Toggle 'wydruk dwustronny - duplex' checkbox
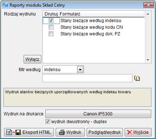This screenshot has height=139, width=156. click(x=48, y=122)
